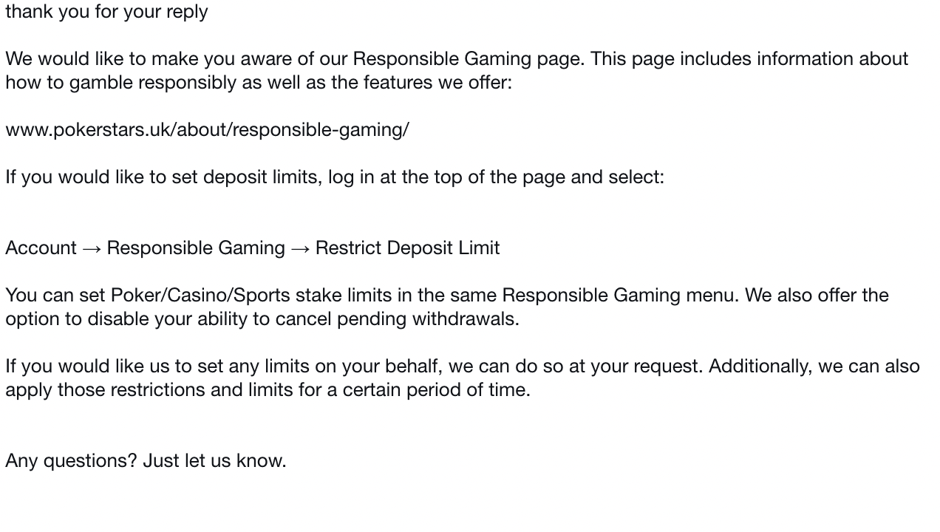
Task: Click the words "Responsible Gaming page"
Action: click(468, 59)
